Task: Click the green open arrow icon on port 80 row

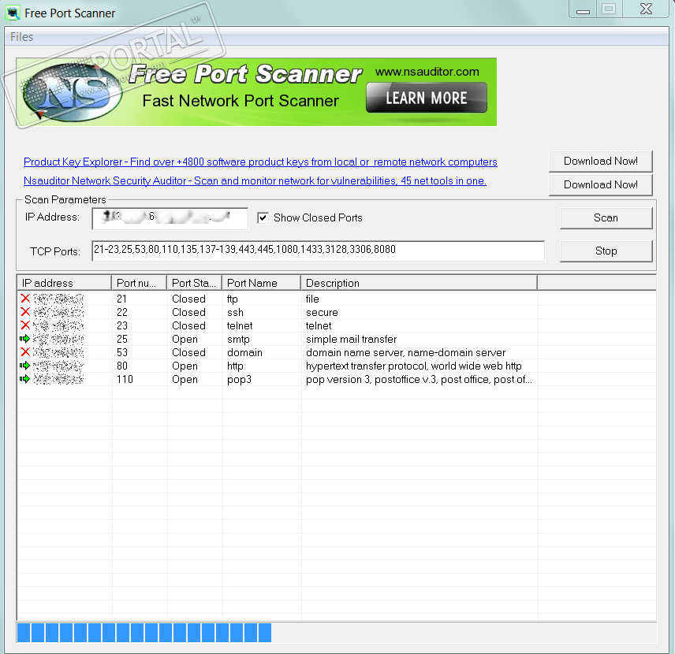Action: (x=25, y=366)
